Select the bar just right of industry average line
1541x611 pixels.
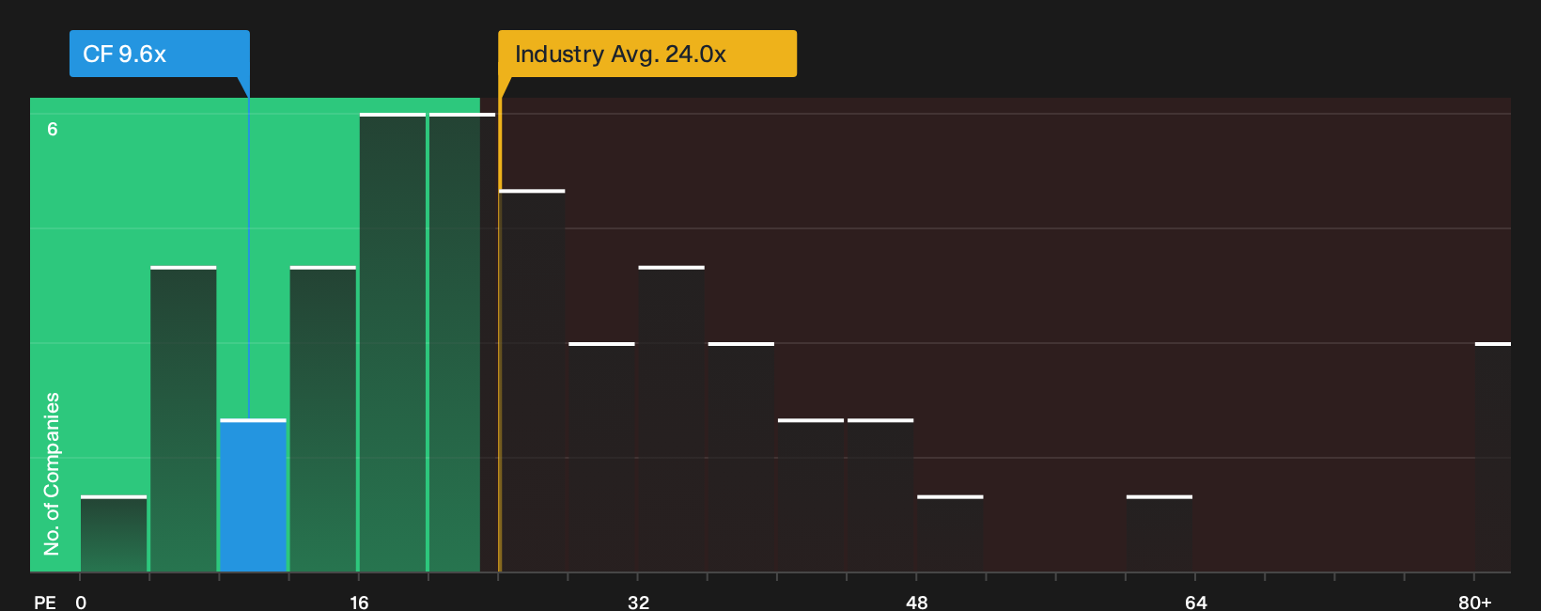(x=532, y=381)
